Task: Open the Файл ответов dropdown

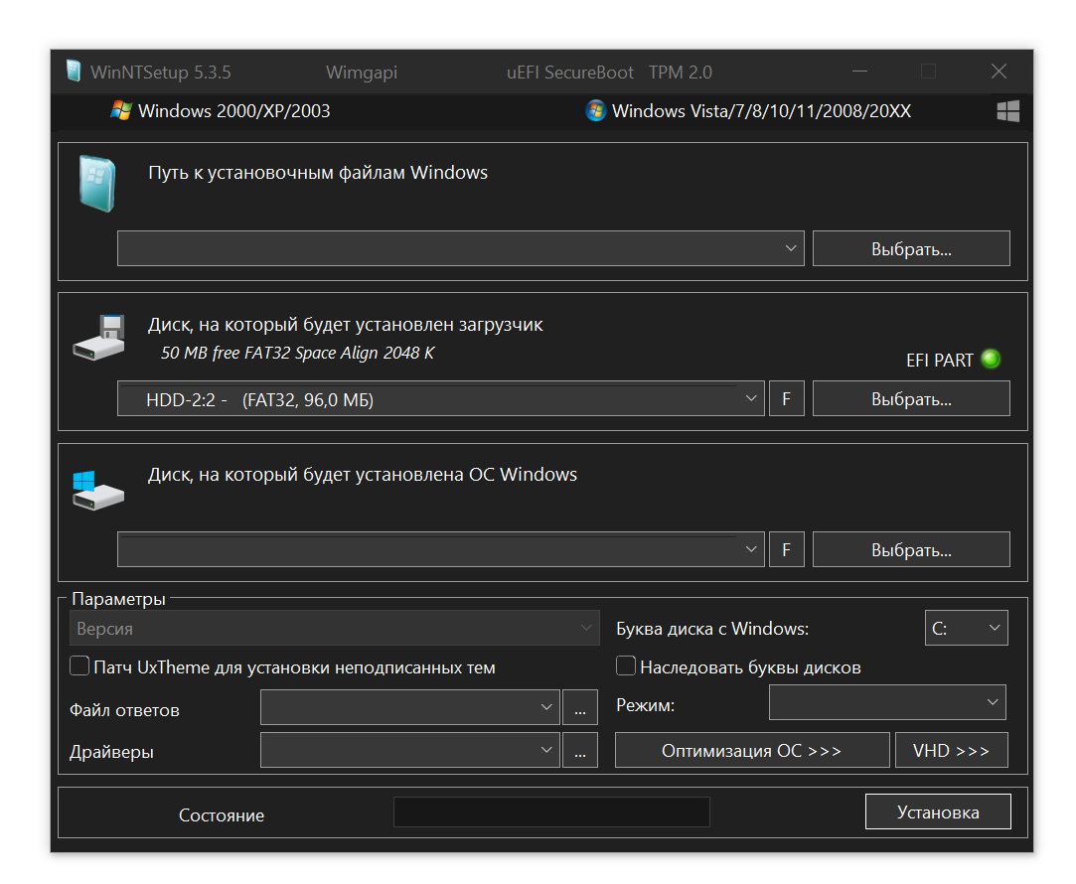Action: pos(409,707)
